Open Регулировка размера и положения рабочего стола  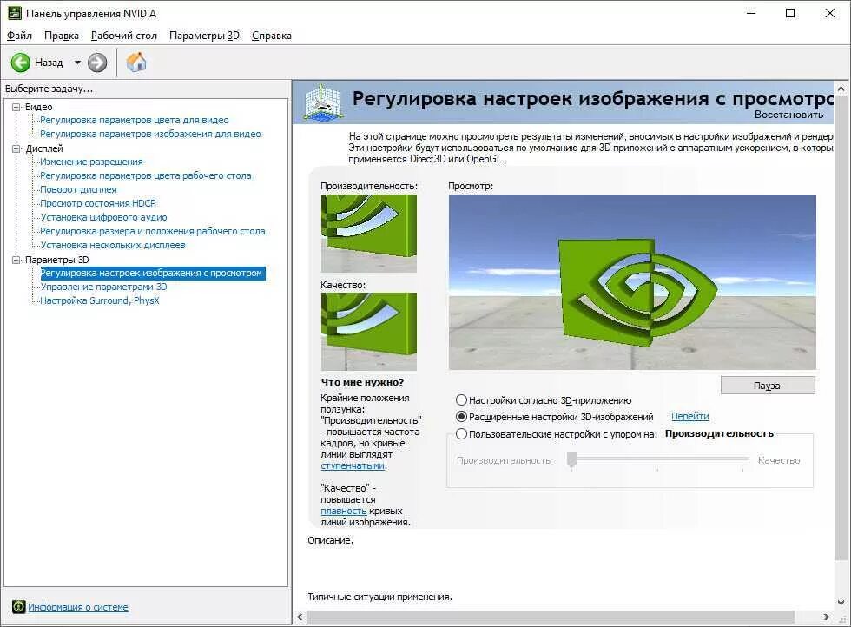pos(153,231)
